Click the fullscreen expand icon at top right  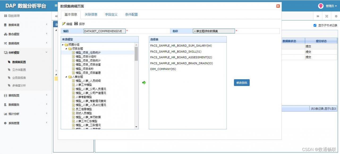pos(327,16)
